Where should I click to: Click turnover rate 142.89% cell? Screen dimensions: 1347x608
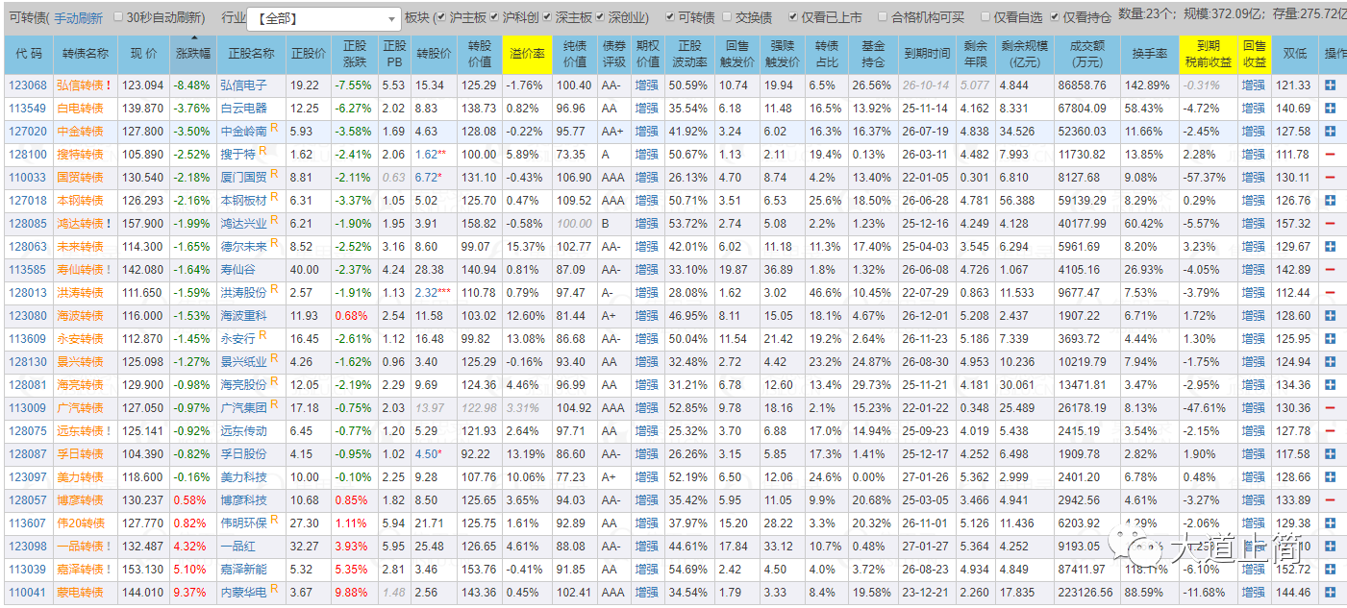1147,85
